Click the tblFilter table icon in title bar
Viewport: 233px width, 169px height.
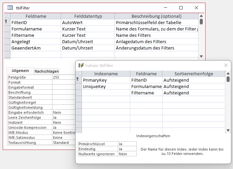tap(10, 8)
